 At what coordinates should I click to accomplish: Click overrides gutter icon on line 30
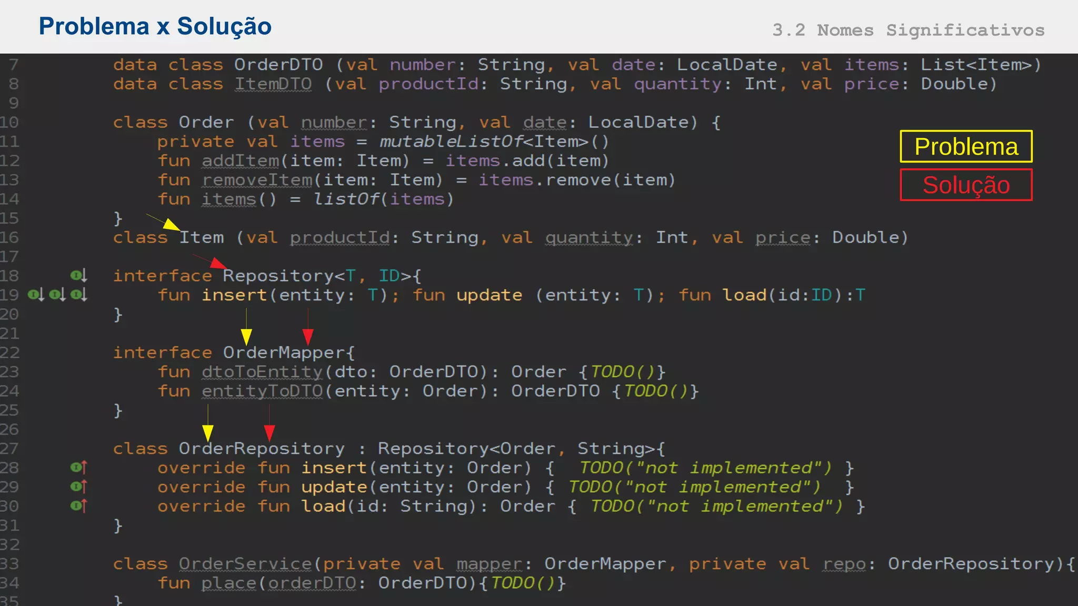pos(78,506)
